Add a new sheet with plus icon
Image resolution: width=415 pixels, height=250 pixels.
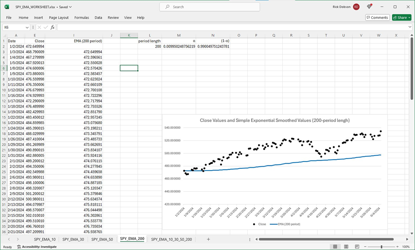point(208,239)
